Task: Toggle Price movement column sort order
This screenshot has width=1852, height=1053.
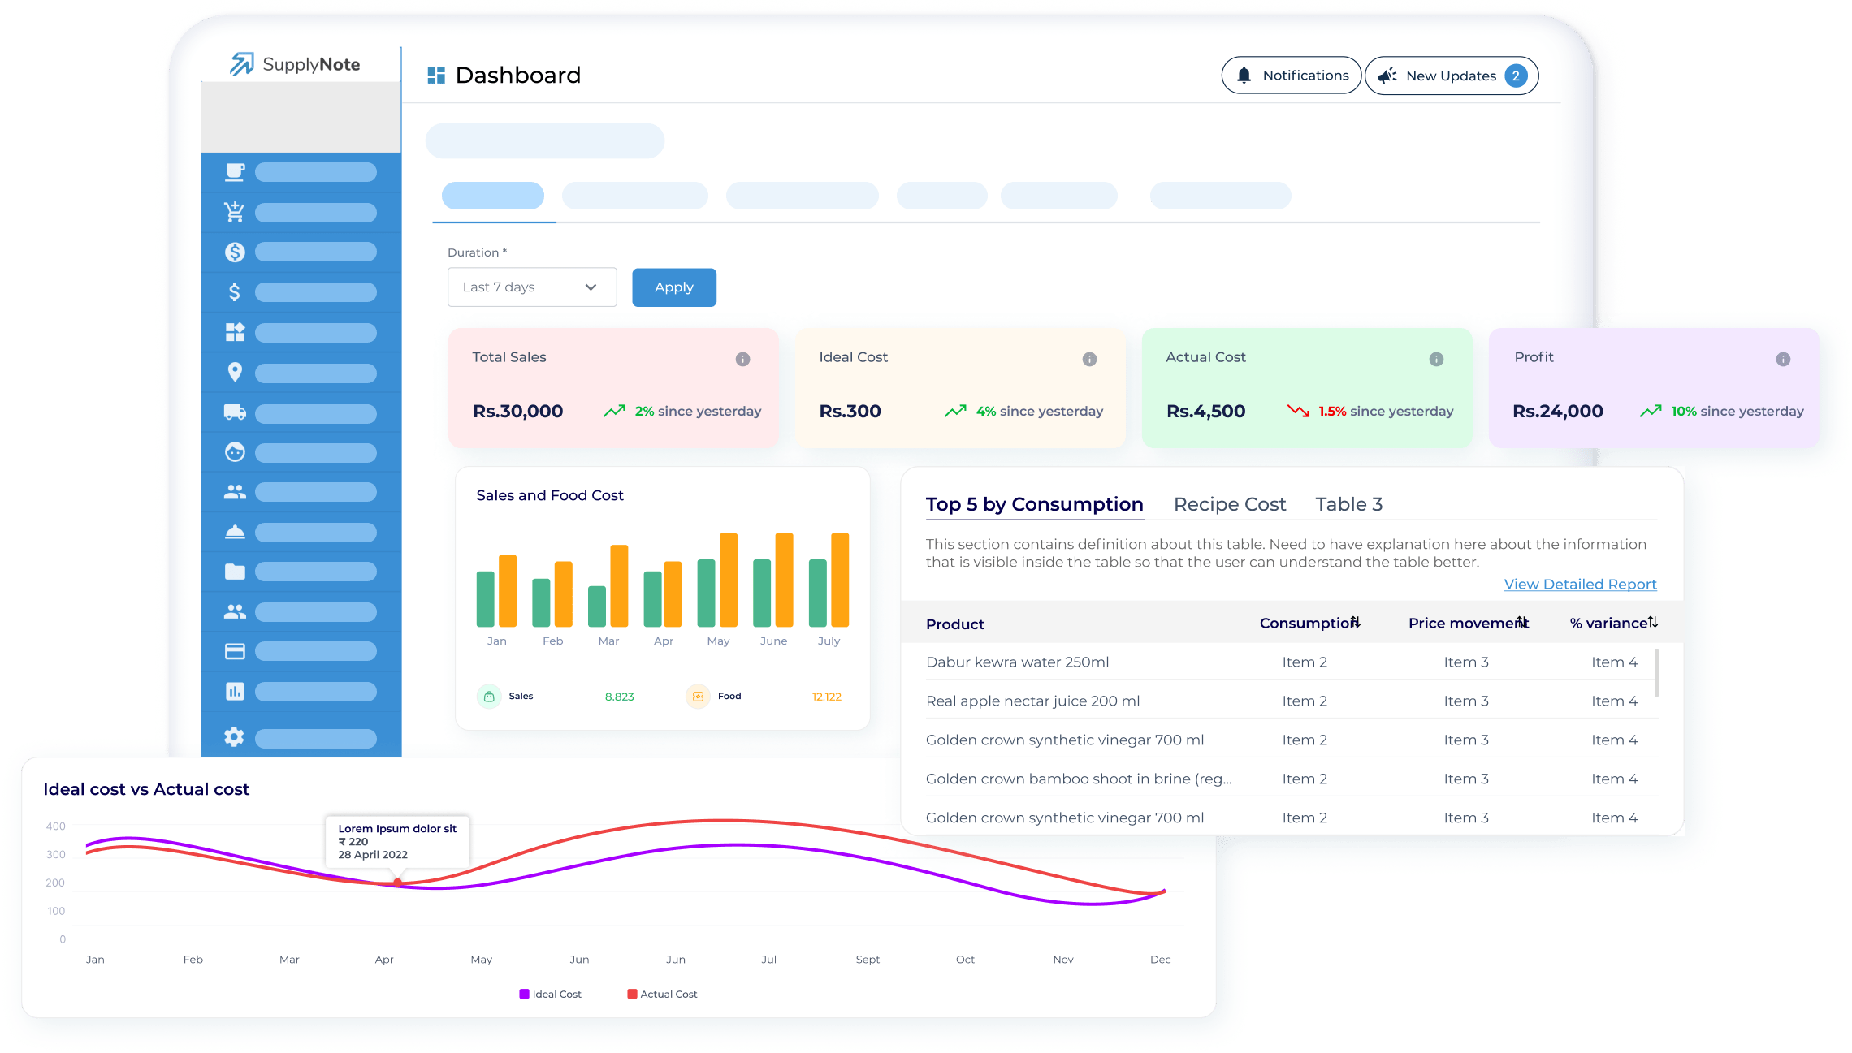Action: 1522,622
